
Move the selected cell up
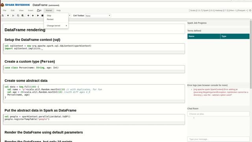[28, 16]
